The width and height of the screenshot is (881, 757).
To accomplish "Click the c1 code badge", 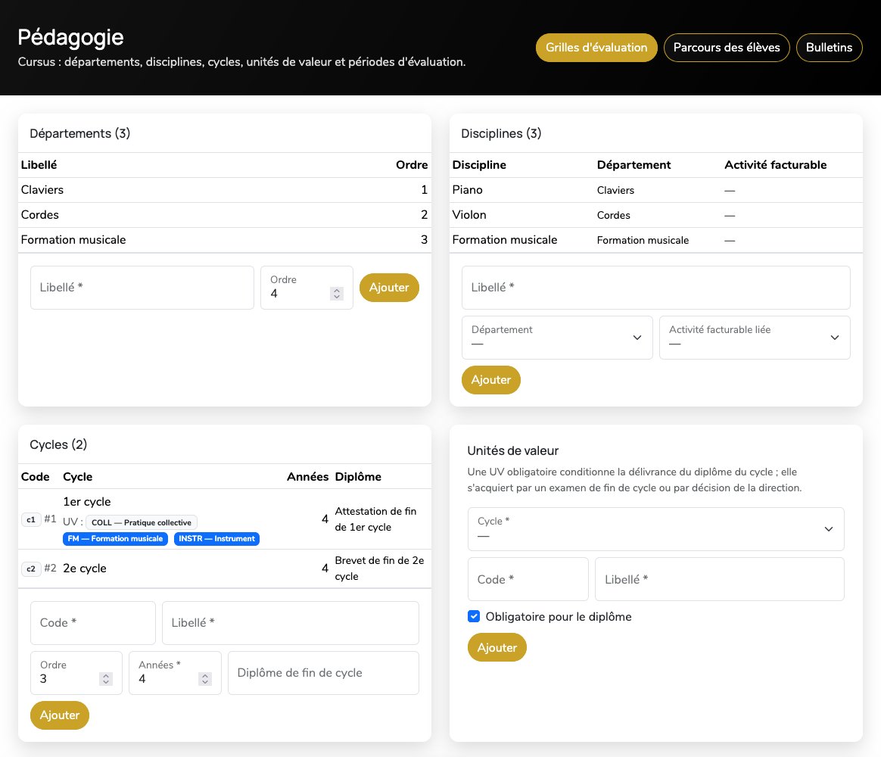I will point(31,520).
